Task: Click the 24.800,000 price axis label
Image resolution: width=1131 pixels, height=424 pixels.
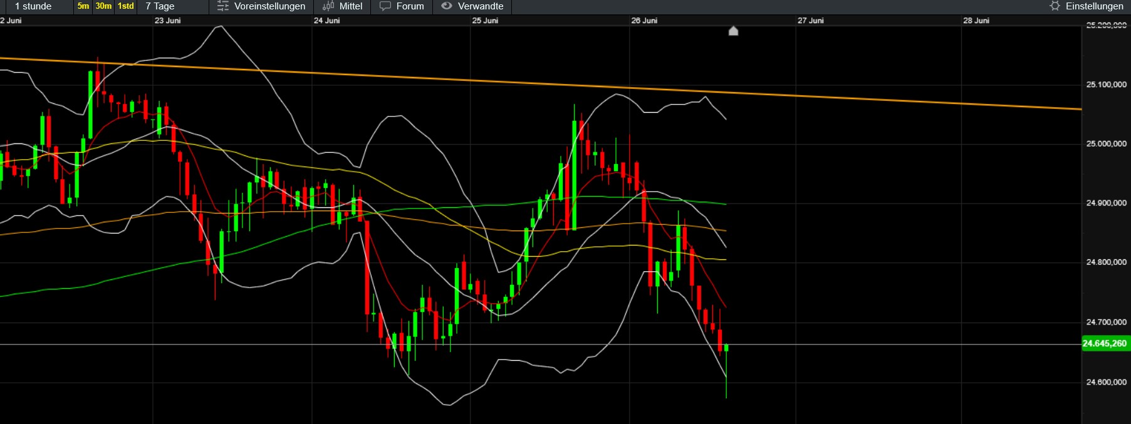Action: (x=1106, y=262)
